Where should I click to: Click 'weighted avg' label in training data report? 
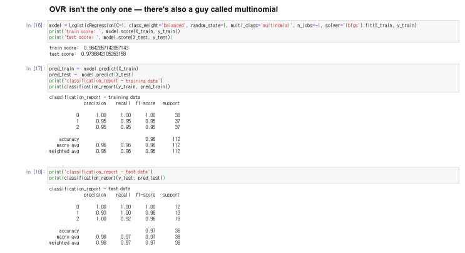(x=64, y=152)
